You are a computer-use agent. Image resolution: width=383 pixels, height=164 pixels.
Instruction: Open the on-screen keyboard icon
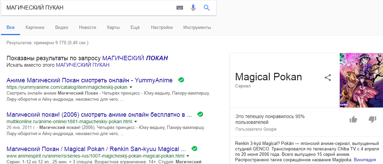coord(180,8)
